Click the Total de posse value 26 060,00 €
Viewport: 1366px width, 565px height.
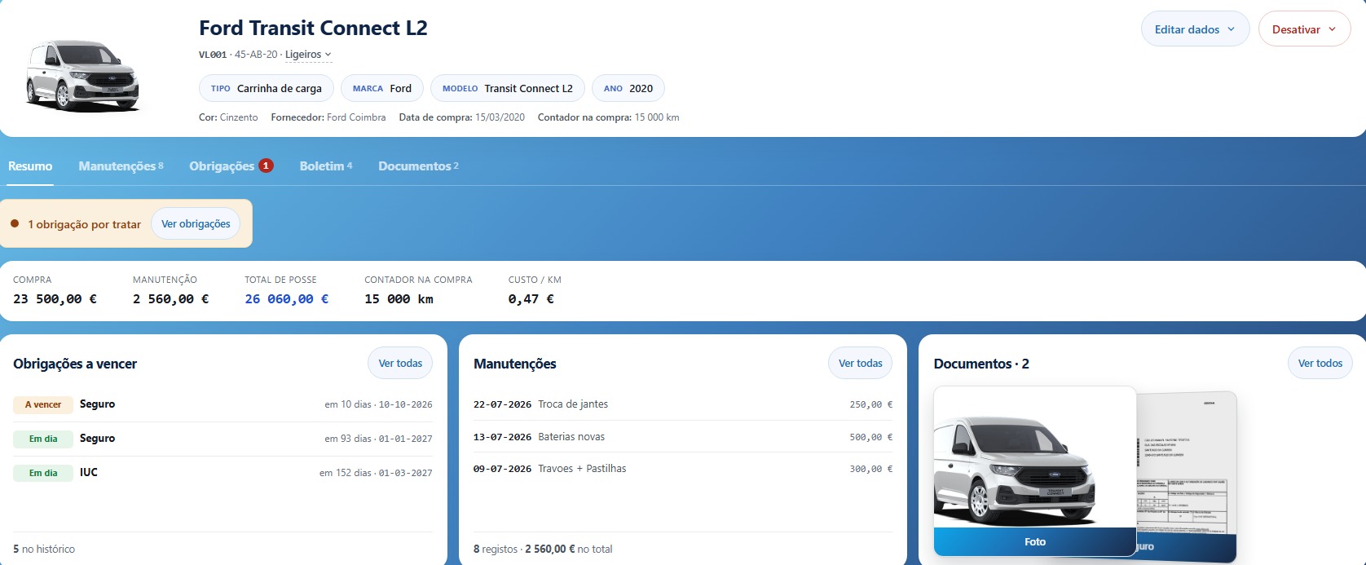[287, 299]
